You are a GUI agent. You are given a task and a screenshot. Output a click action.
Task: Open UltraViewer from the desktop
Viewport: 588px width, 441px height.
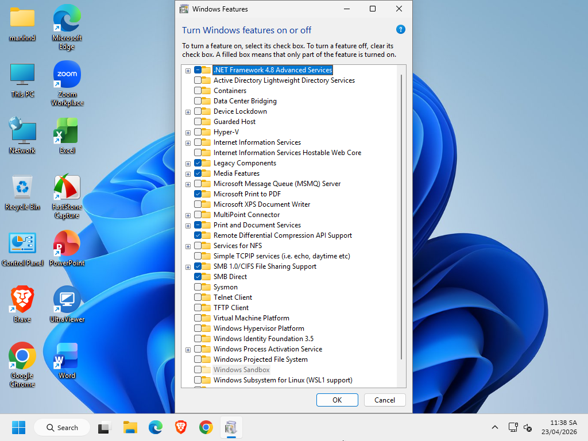click(66, 299)
